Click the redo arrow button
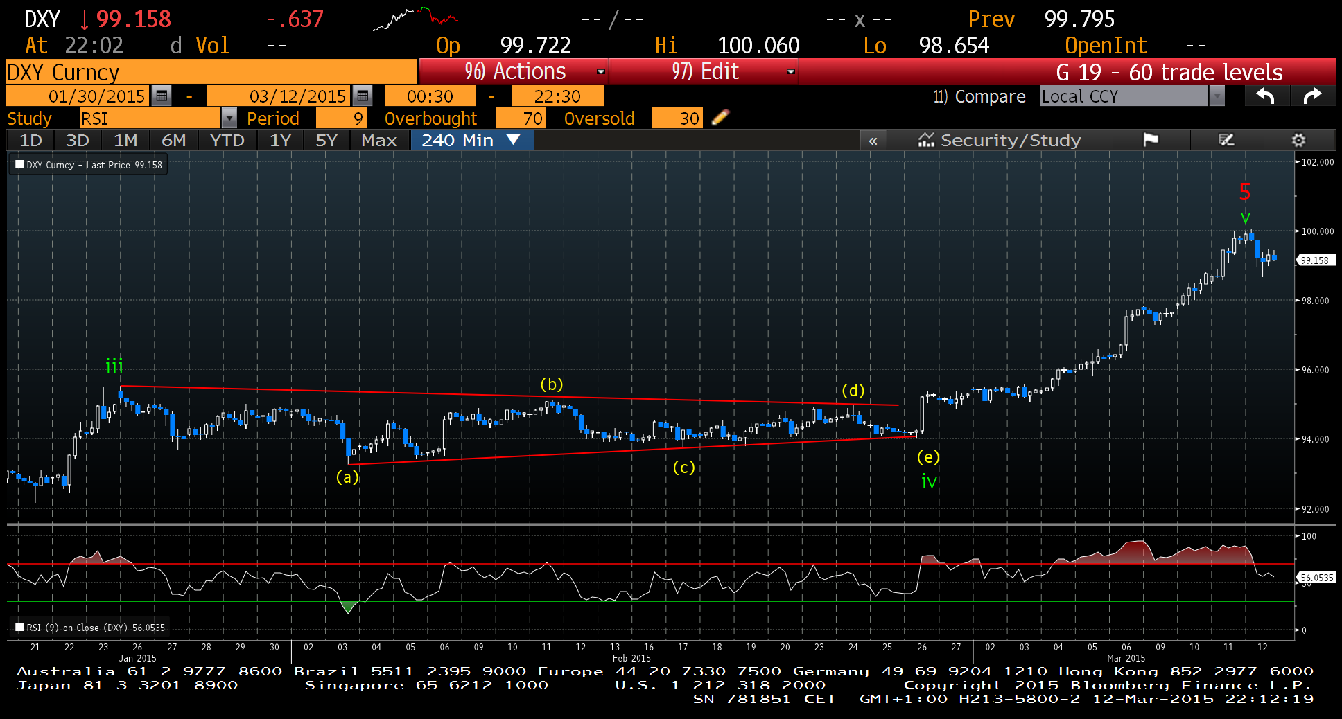Screen dimensions: 1342x719 click(x=1312, y=96)
